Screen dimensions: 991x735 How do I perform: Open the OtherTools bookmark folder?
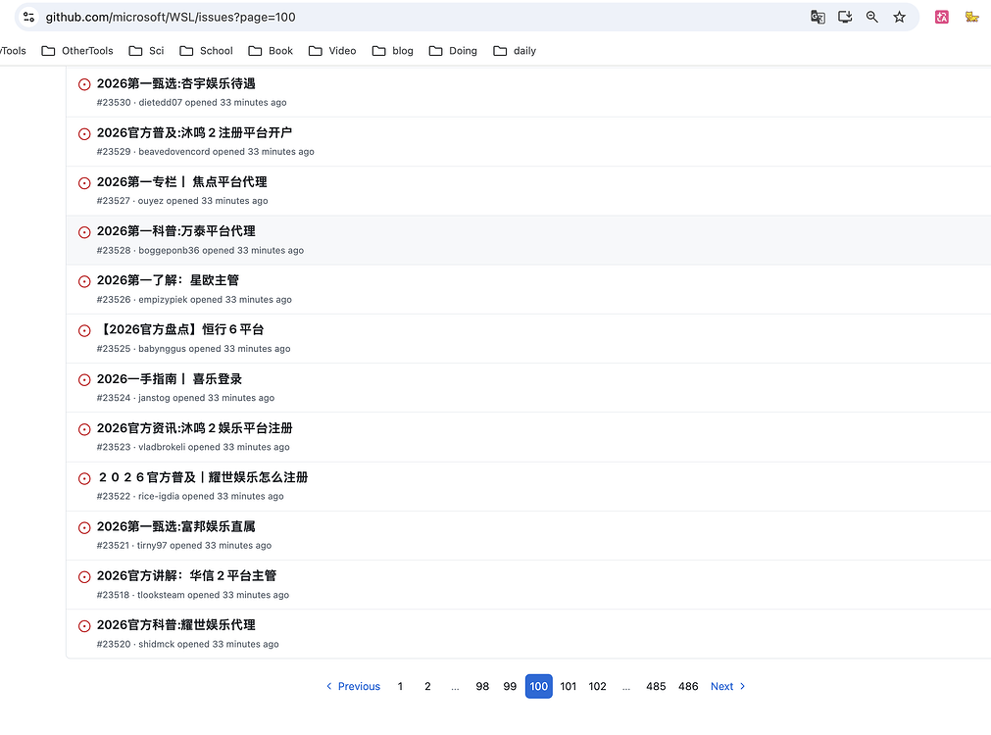coord(77,51)
